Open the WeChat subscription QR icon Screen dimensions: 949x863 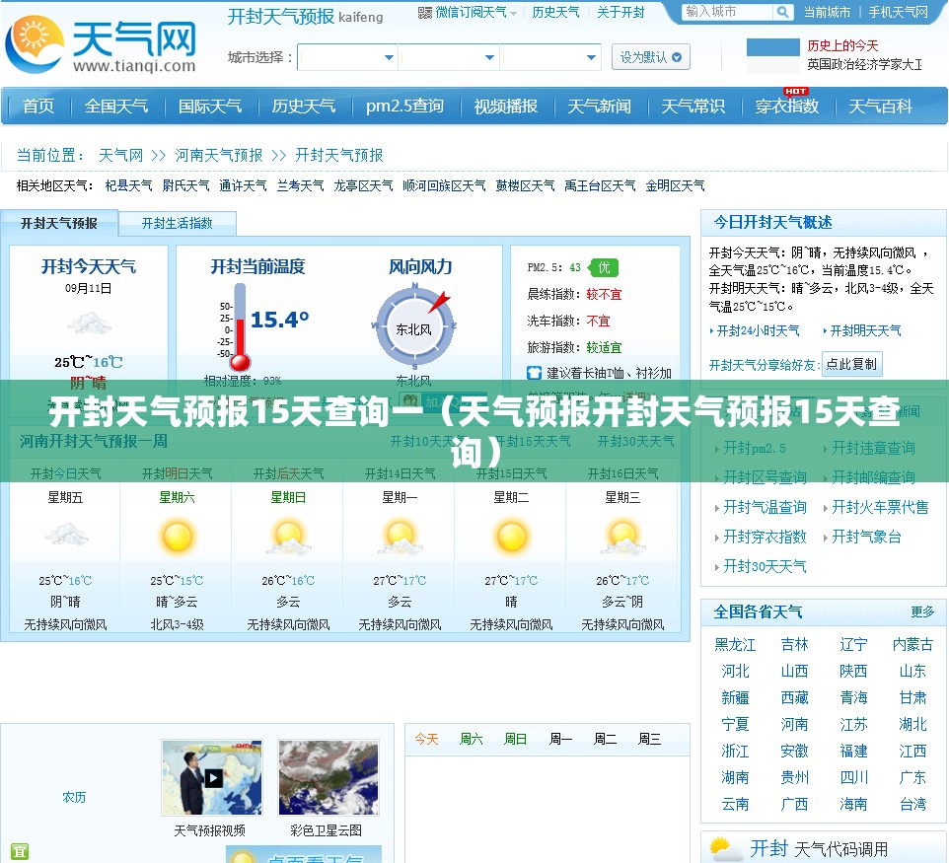point(425,13)
